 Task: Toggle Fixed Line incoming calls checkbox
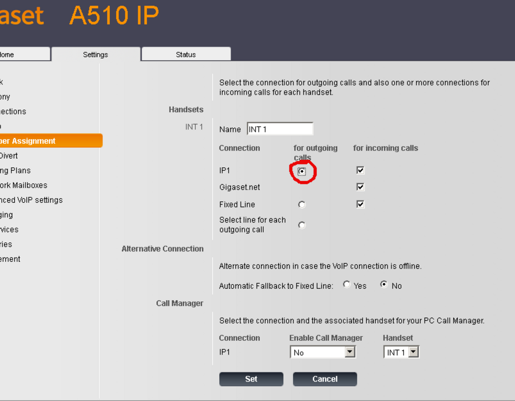(360, 205)
